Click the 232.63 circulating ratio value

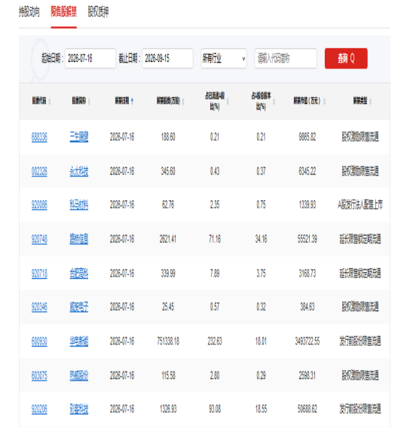[x=215, y=341]
